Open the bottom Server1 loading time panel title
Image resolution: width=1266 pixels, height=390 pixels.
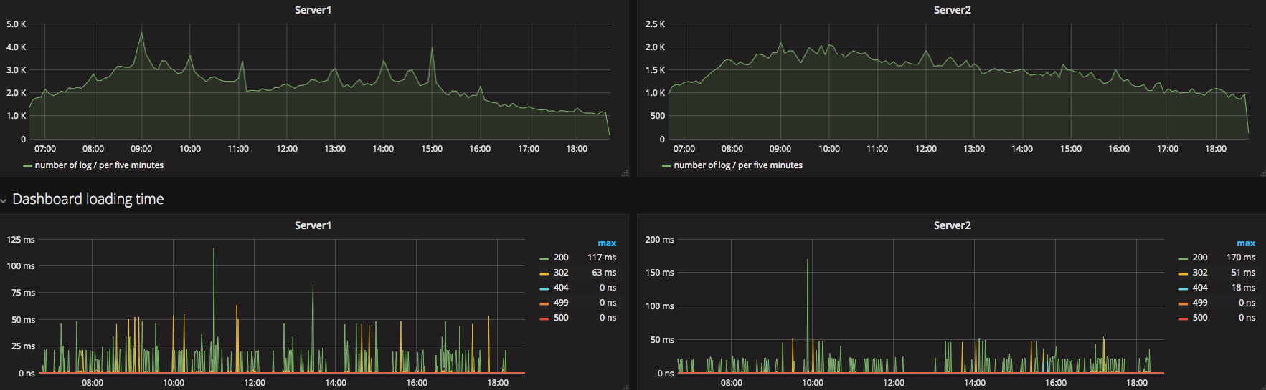(313, 225)
